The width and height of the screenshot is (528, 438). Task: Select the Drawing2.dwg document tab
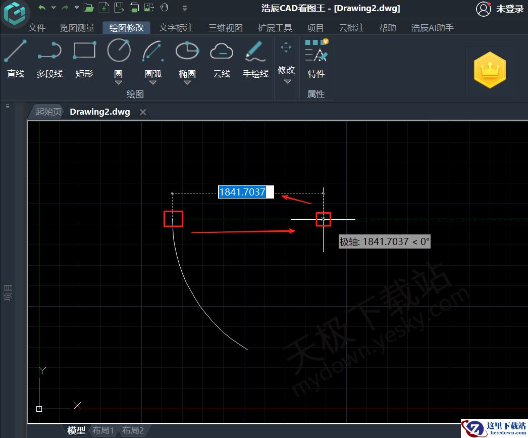pyautogui.click(x=99, y=112)
